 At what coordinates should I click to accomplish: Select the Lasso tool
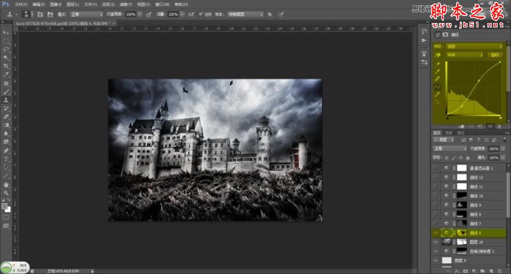6,50
